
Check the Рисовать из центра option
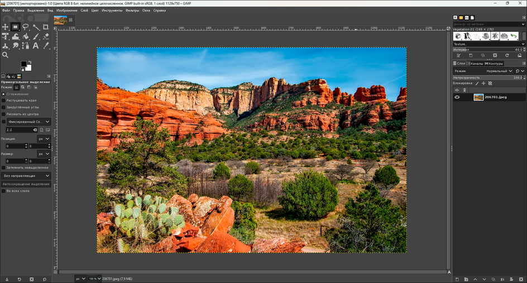pyautogui.click(x=3, y=114)
